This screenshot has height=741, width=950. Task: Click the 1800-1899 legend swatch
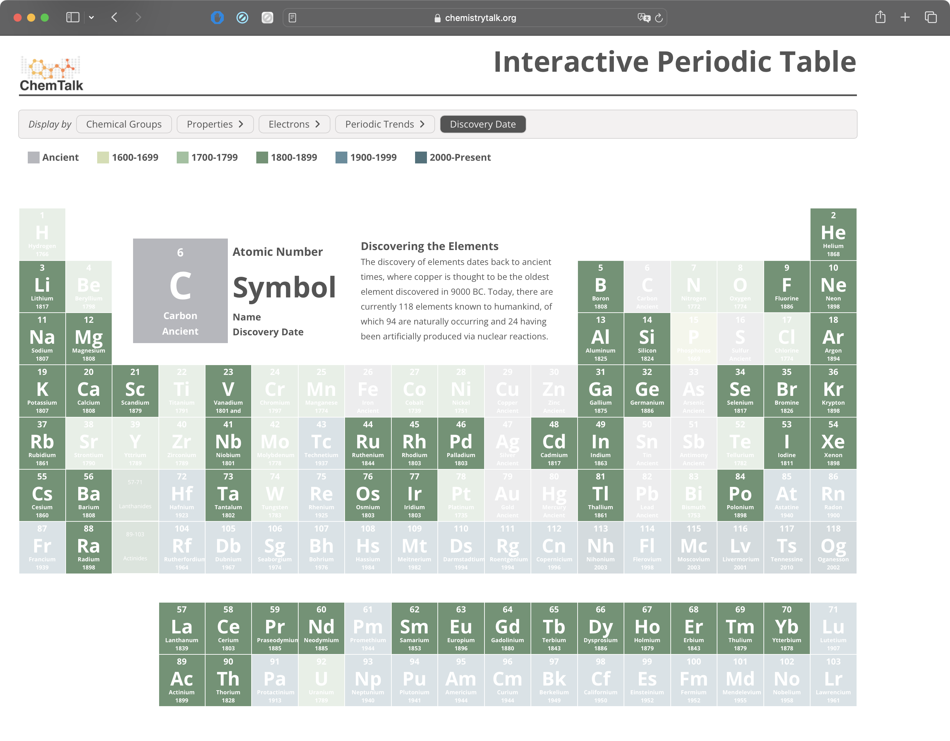point(262,157)
